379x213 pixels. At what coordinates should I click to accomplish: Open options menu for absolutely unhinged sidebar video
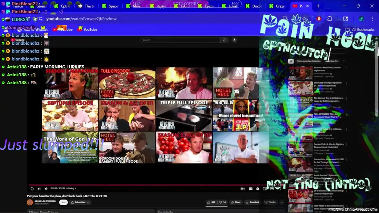(x=346, y=83)
